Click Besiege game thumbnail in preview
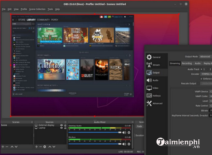Screen dimensions: 212x155 51,70
